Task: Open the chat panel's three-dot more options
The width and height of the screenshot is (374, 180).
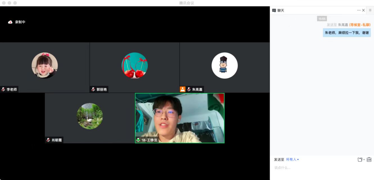Action: (359, 10)
